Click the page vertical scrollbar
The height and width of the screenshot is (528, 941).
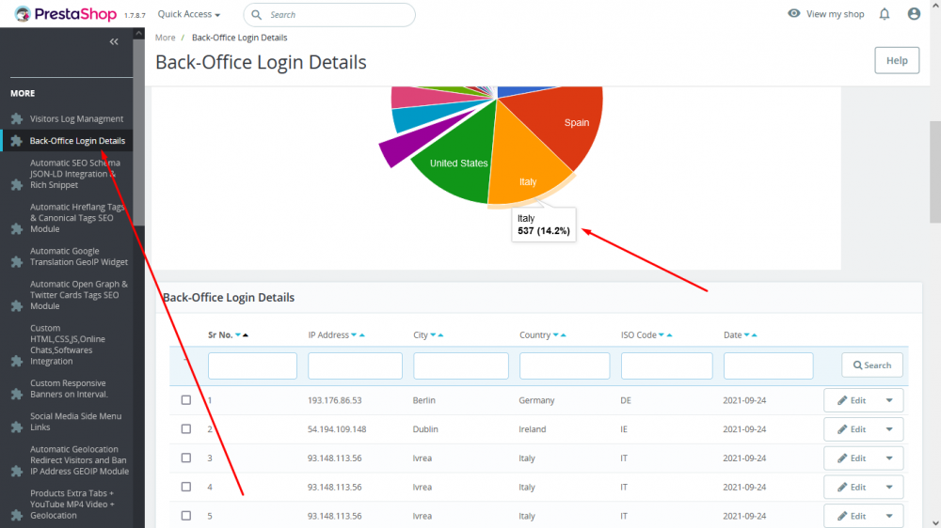pos(935,171)
